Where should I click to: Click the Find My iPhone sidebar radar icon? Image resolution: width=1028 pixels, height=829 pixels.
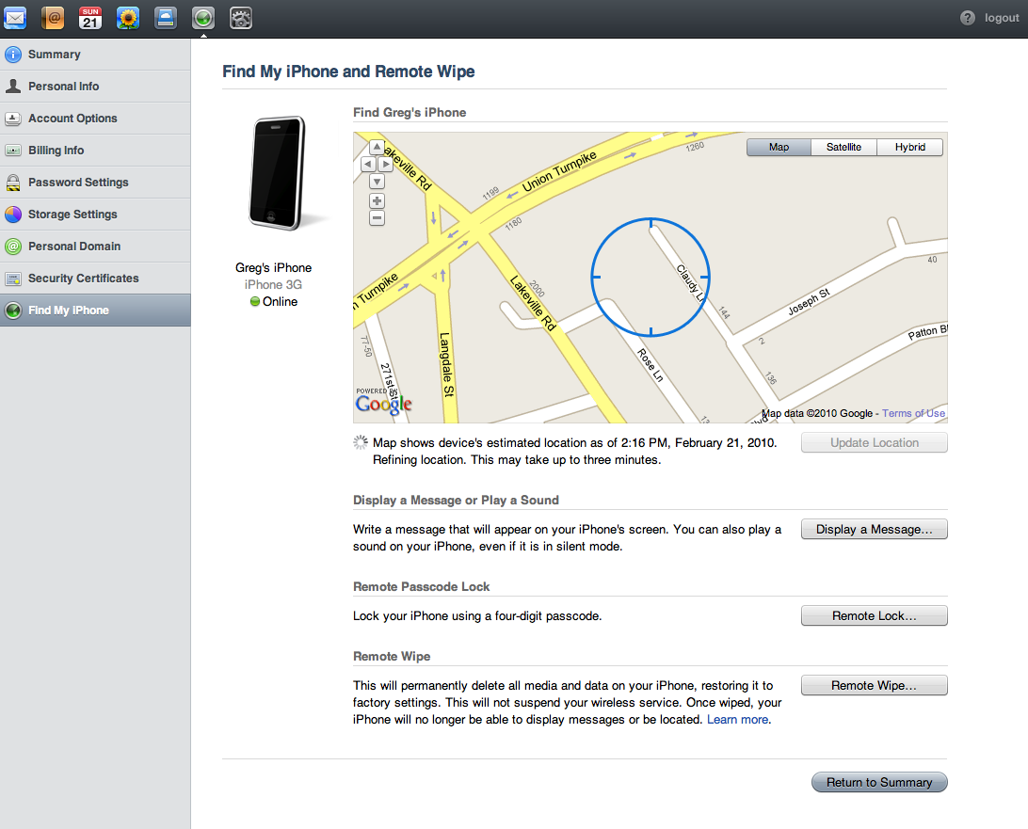13,310
